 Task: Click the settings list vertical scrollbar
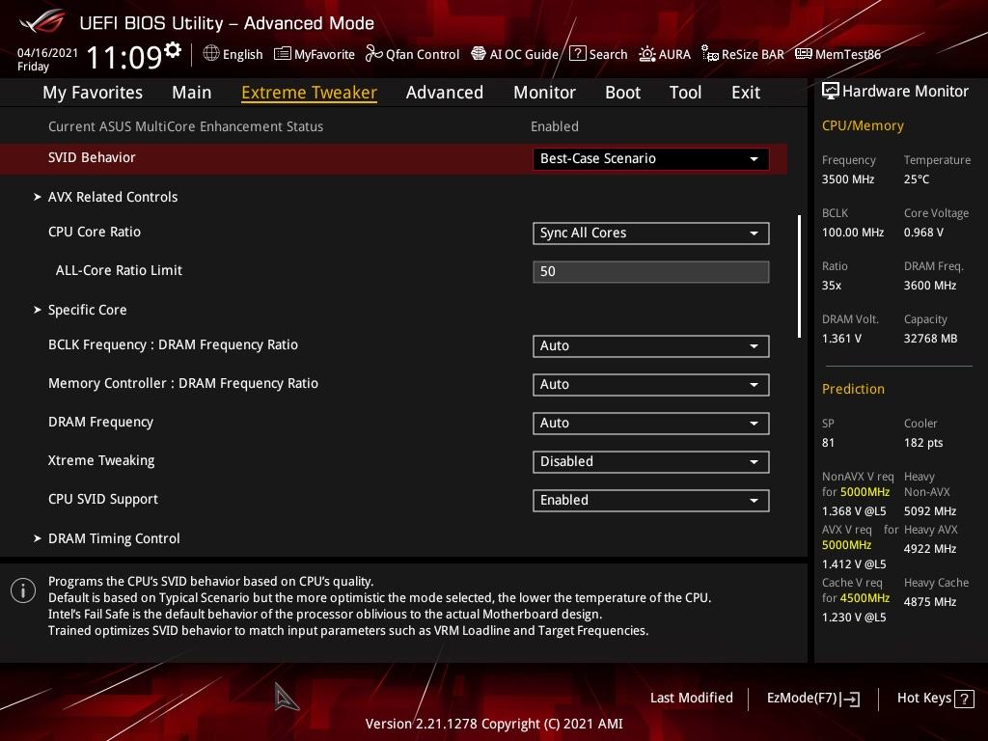point(799,277)
